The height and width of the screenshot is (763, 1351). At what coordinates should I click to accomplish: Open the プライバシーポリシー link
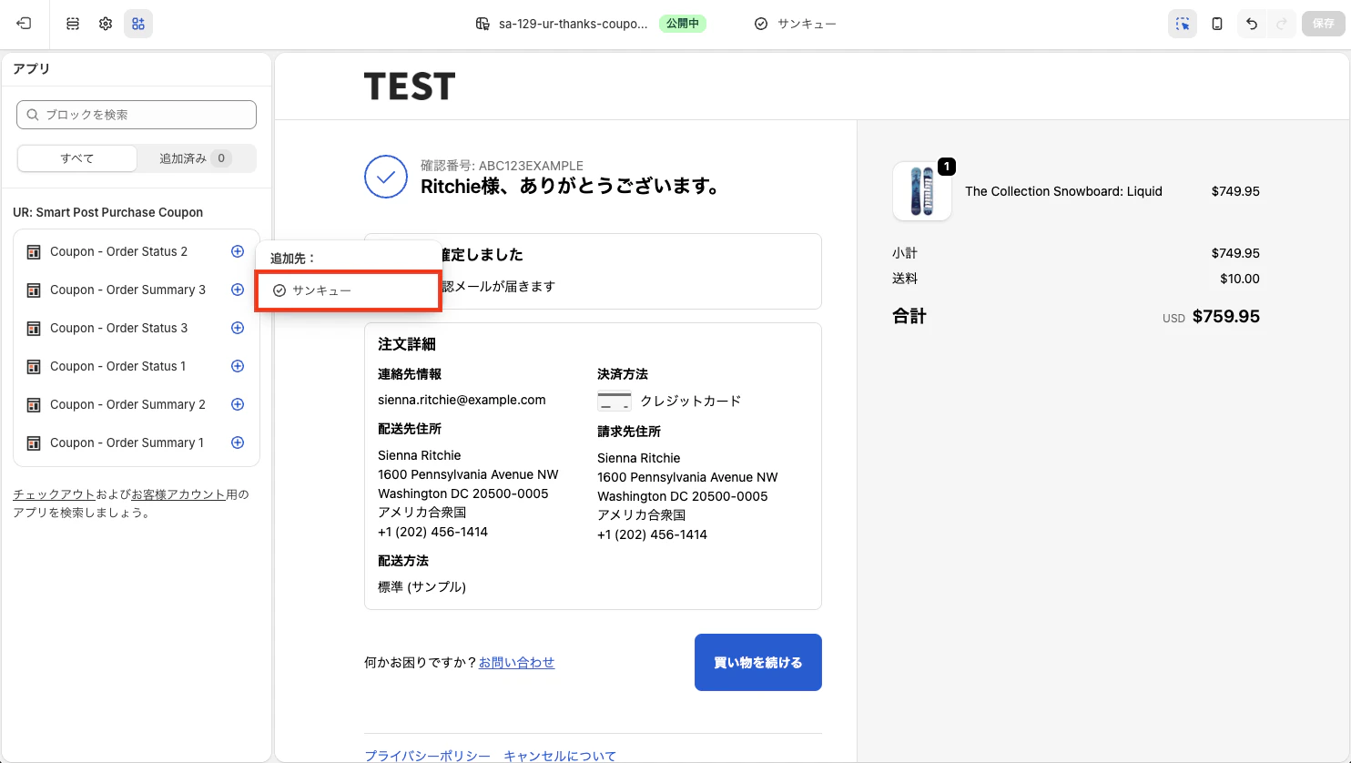tap(427, 756)
